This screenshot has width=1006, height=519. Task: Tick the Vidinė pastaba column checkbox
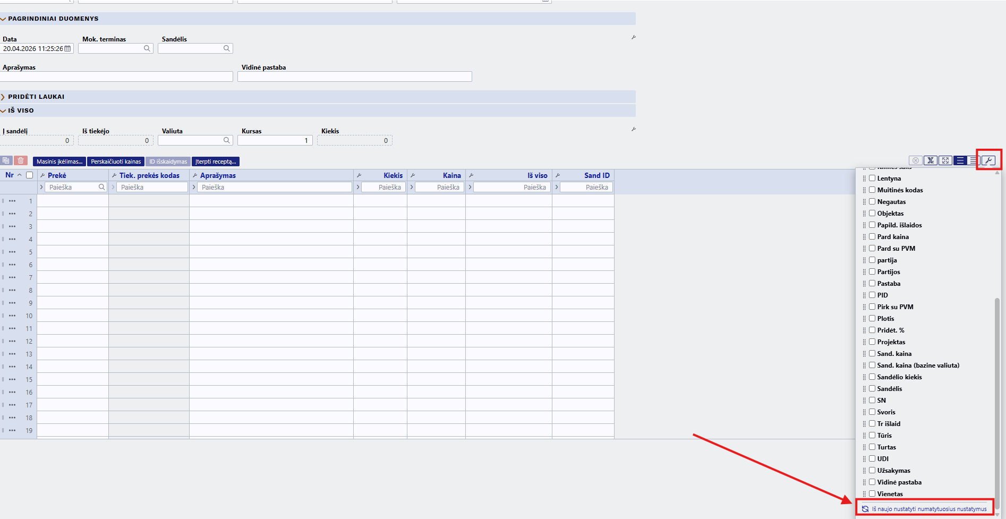tap(872, 482)
